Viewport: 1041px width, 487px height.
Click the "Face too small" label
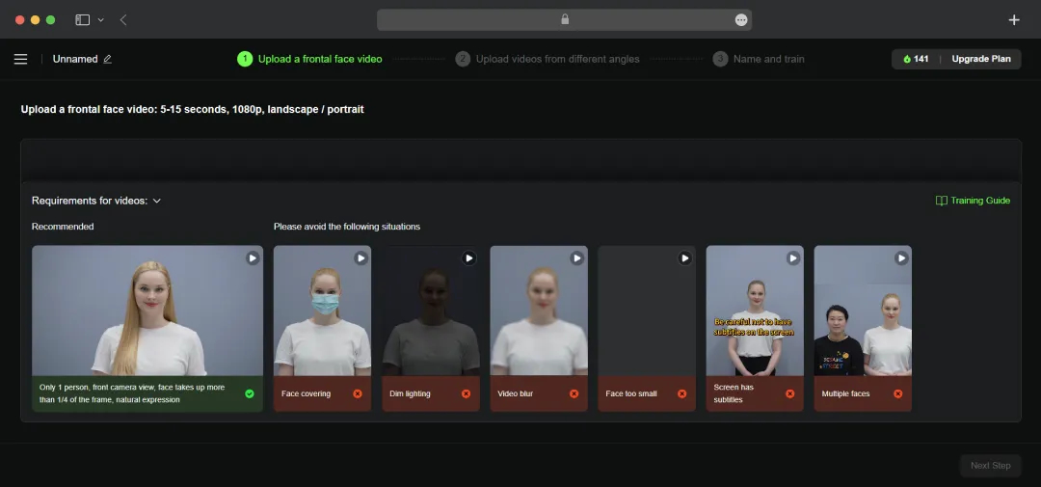click(630, 393)
